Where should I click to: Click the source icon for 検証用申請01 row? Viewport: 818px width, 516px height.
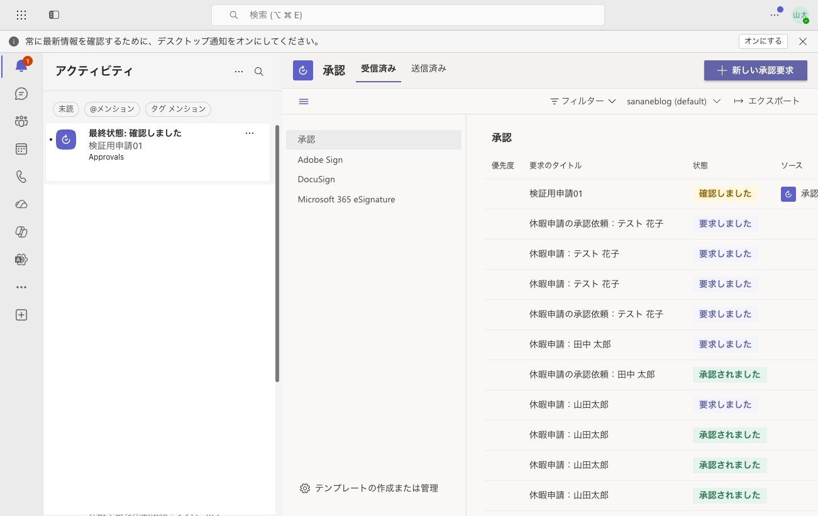tap(788, 194)
